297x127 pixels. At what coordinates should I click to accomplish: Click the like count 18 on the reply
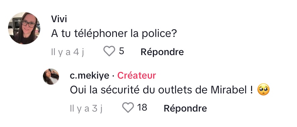142,107
